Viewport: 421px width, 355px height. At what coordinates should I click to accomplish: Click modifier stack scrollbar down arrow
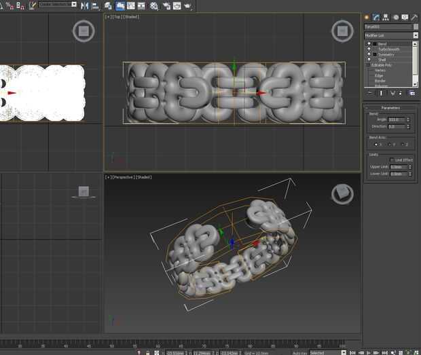pos(415,85)
